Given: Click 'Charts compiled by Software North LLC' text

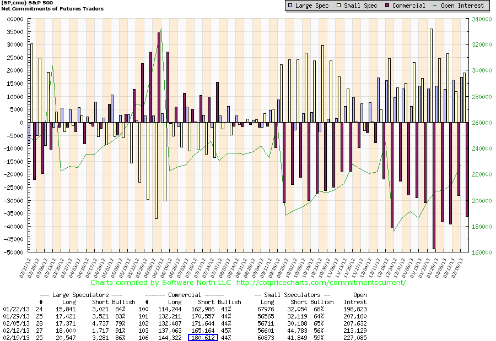Looking at the screenshot, I should (161, 283).
